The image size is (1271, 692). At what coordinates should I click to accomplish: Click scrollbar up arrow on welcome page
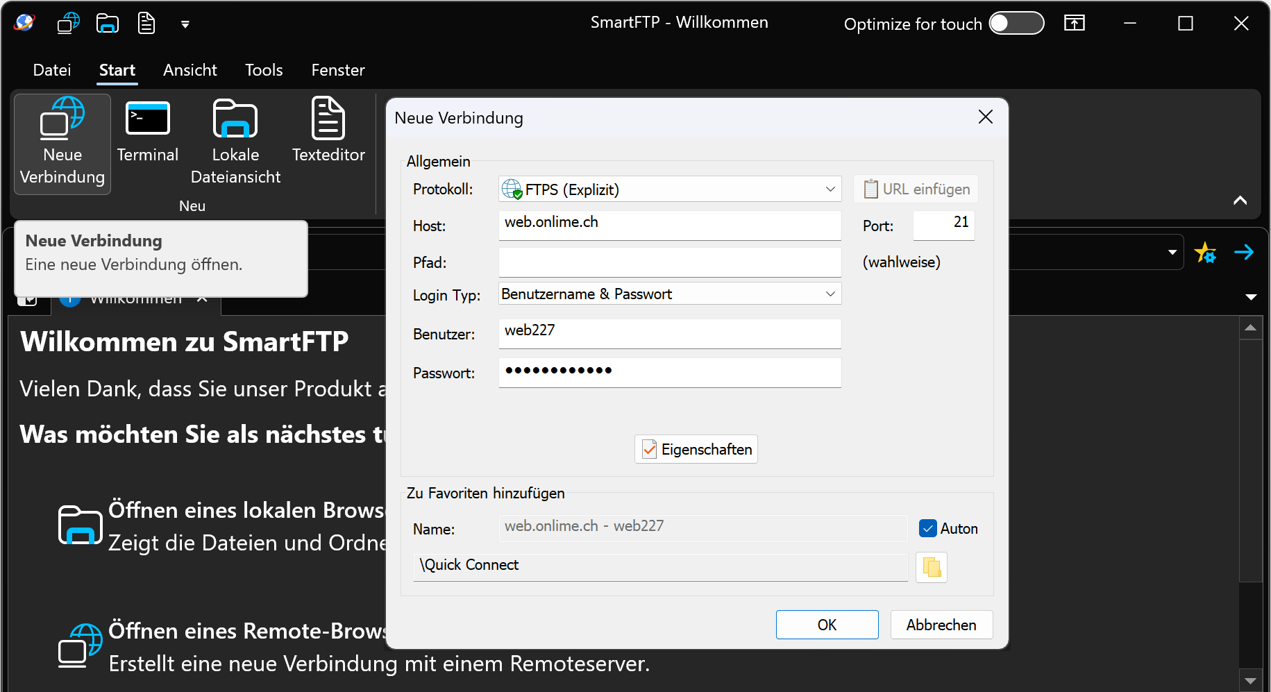pos(1250,328)
